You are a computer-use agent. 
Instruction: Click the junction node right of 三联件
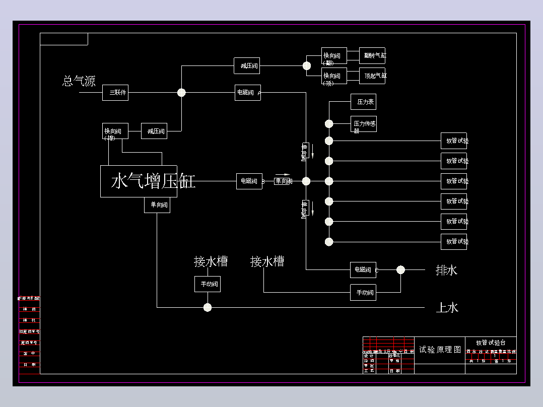point(181,93)
